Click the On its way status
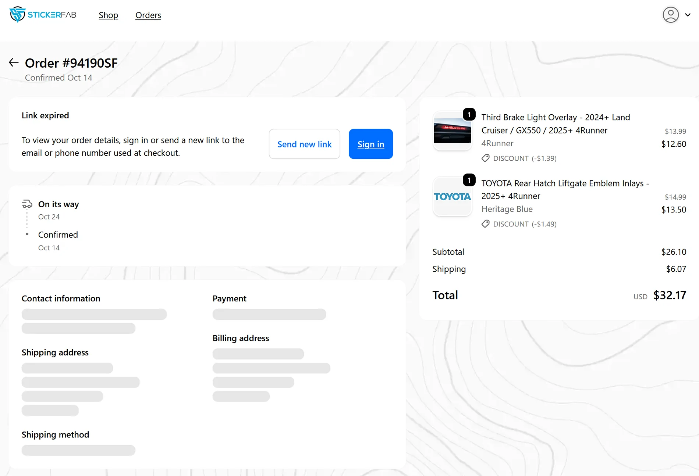The height and width of the screenshot is (476, 699). [58, 204]
